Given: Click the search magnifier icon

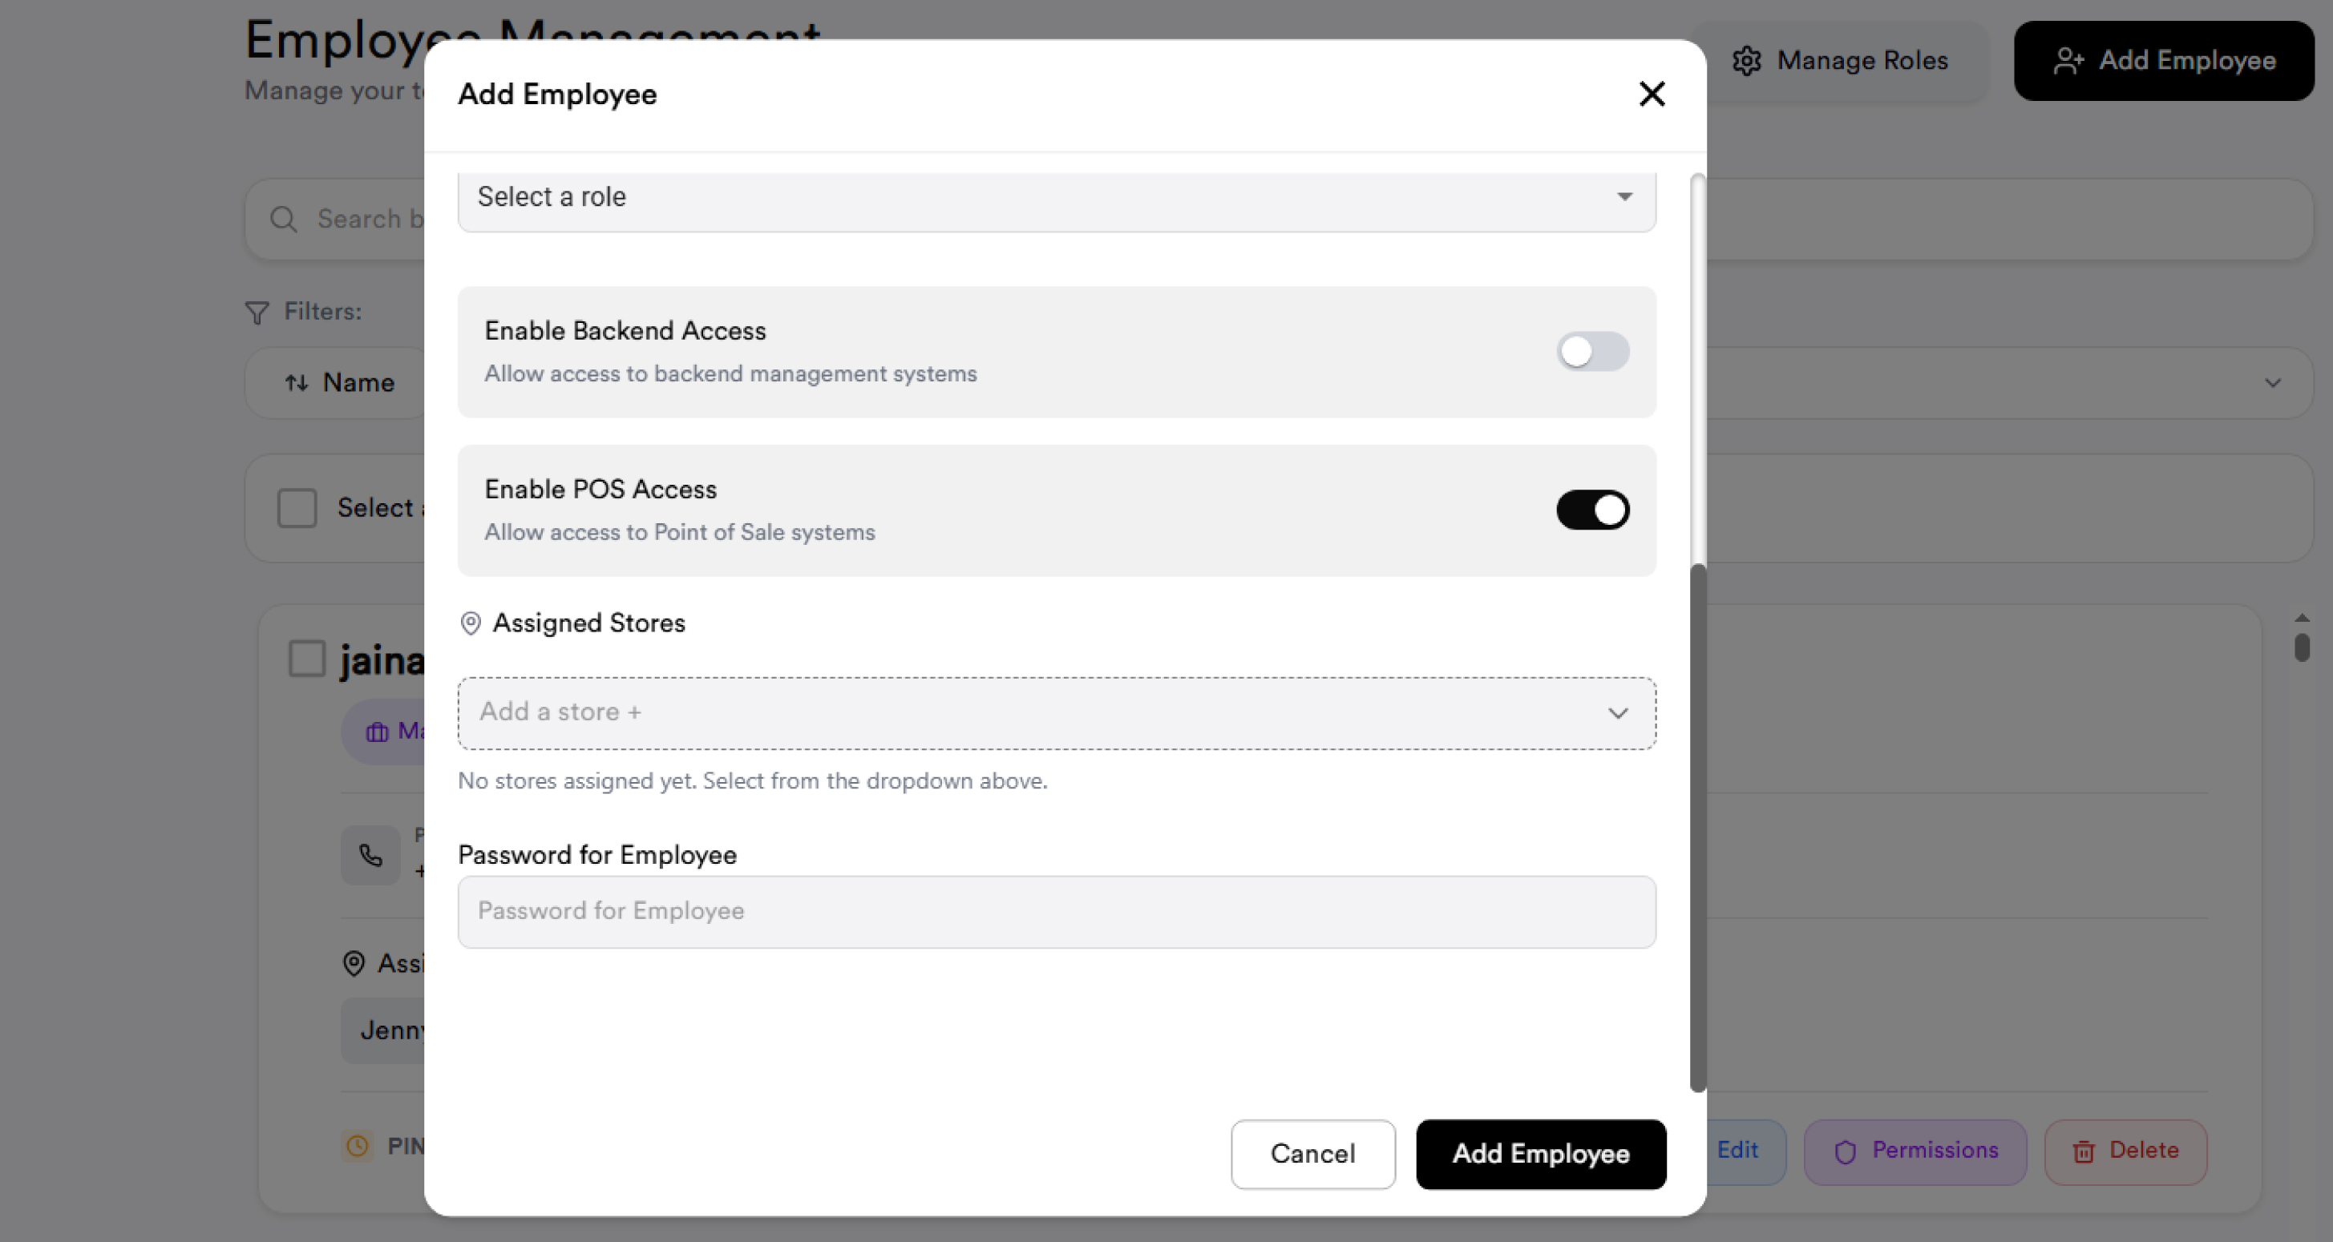Looking at the screenshot, I should [x=284, y=219].
